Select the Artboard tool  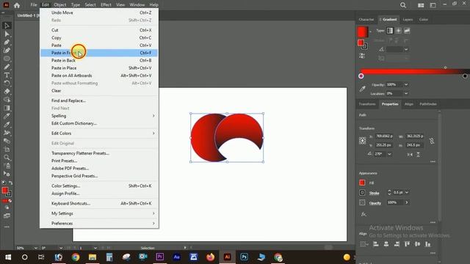pos(7,150)
